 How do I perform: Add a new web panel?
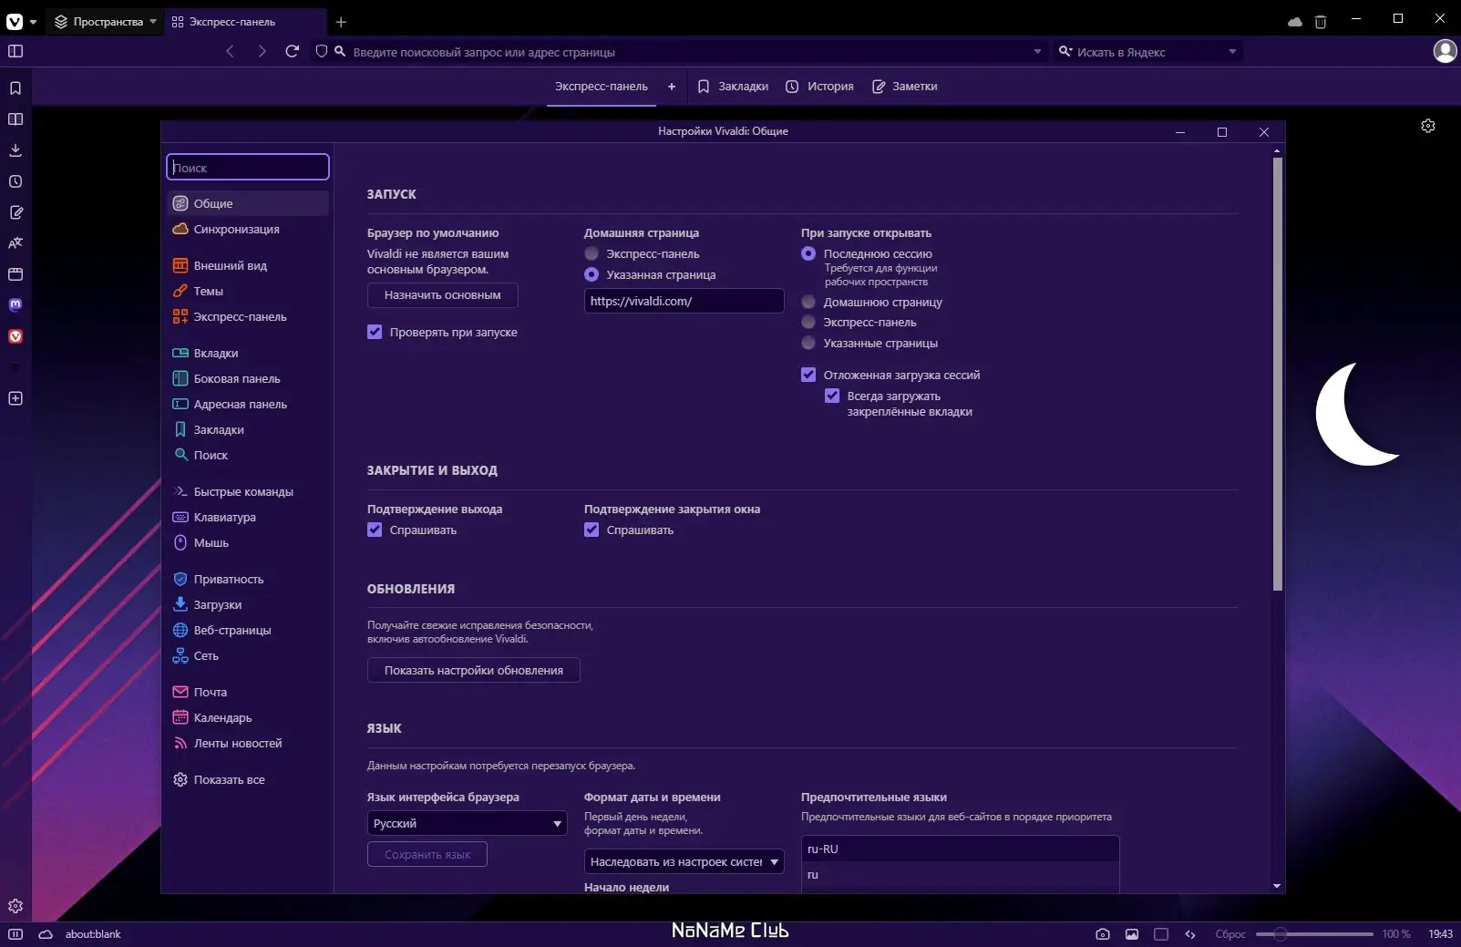click(15, 398)
